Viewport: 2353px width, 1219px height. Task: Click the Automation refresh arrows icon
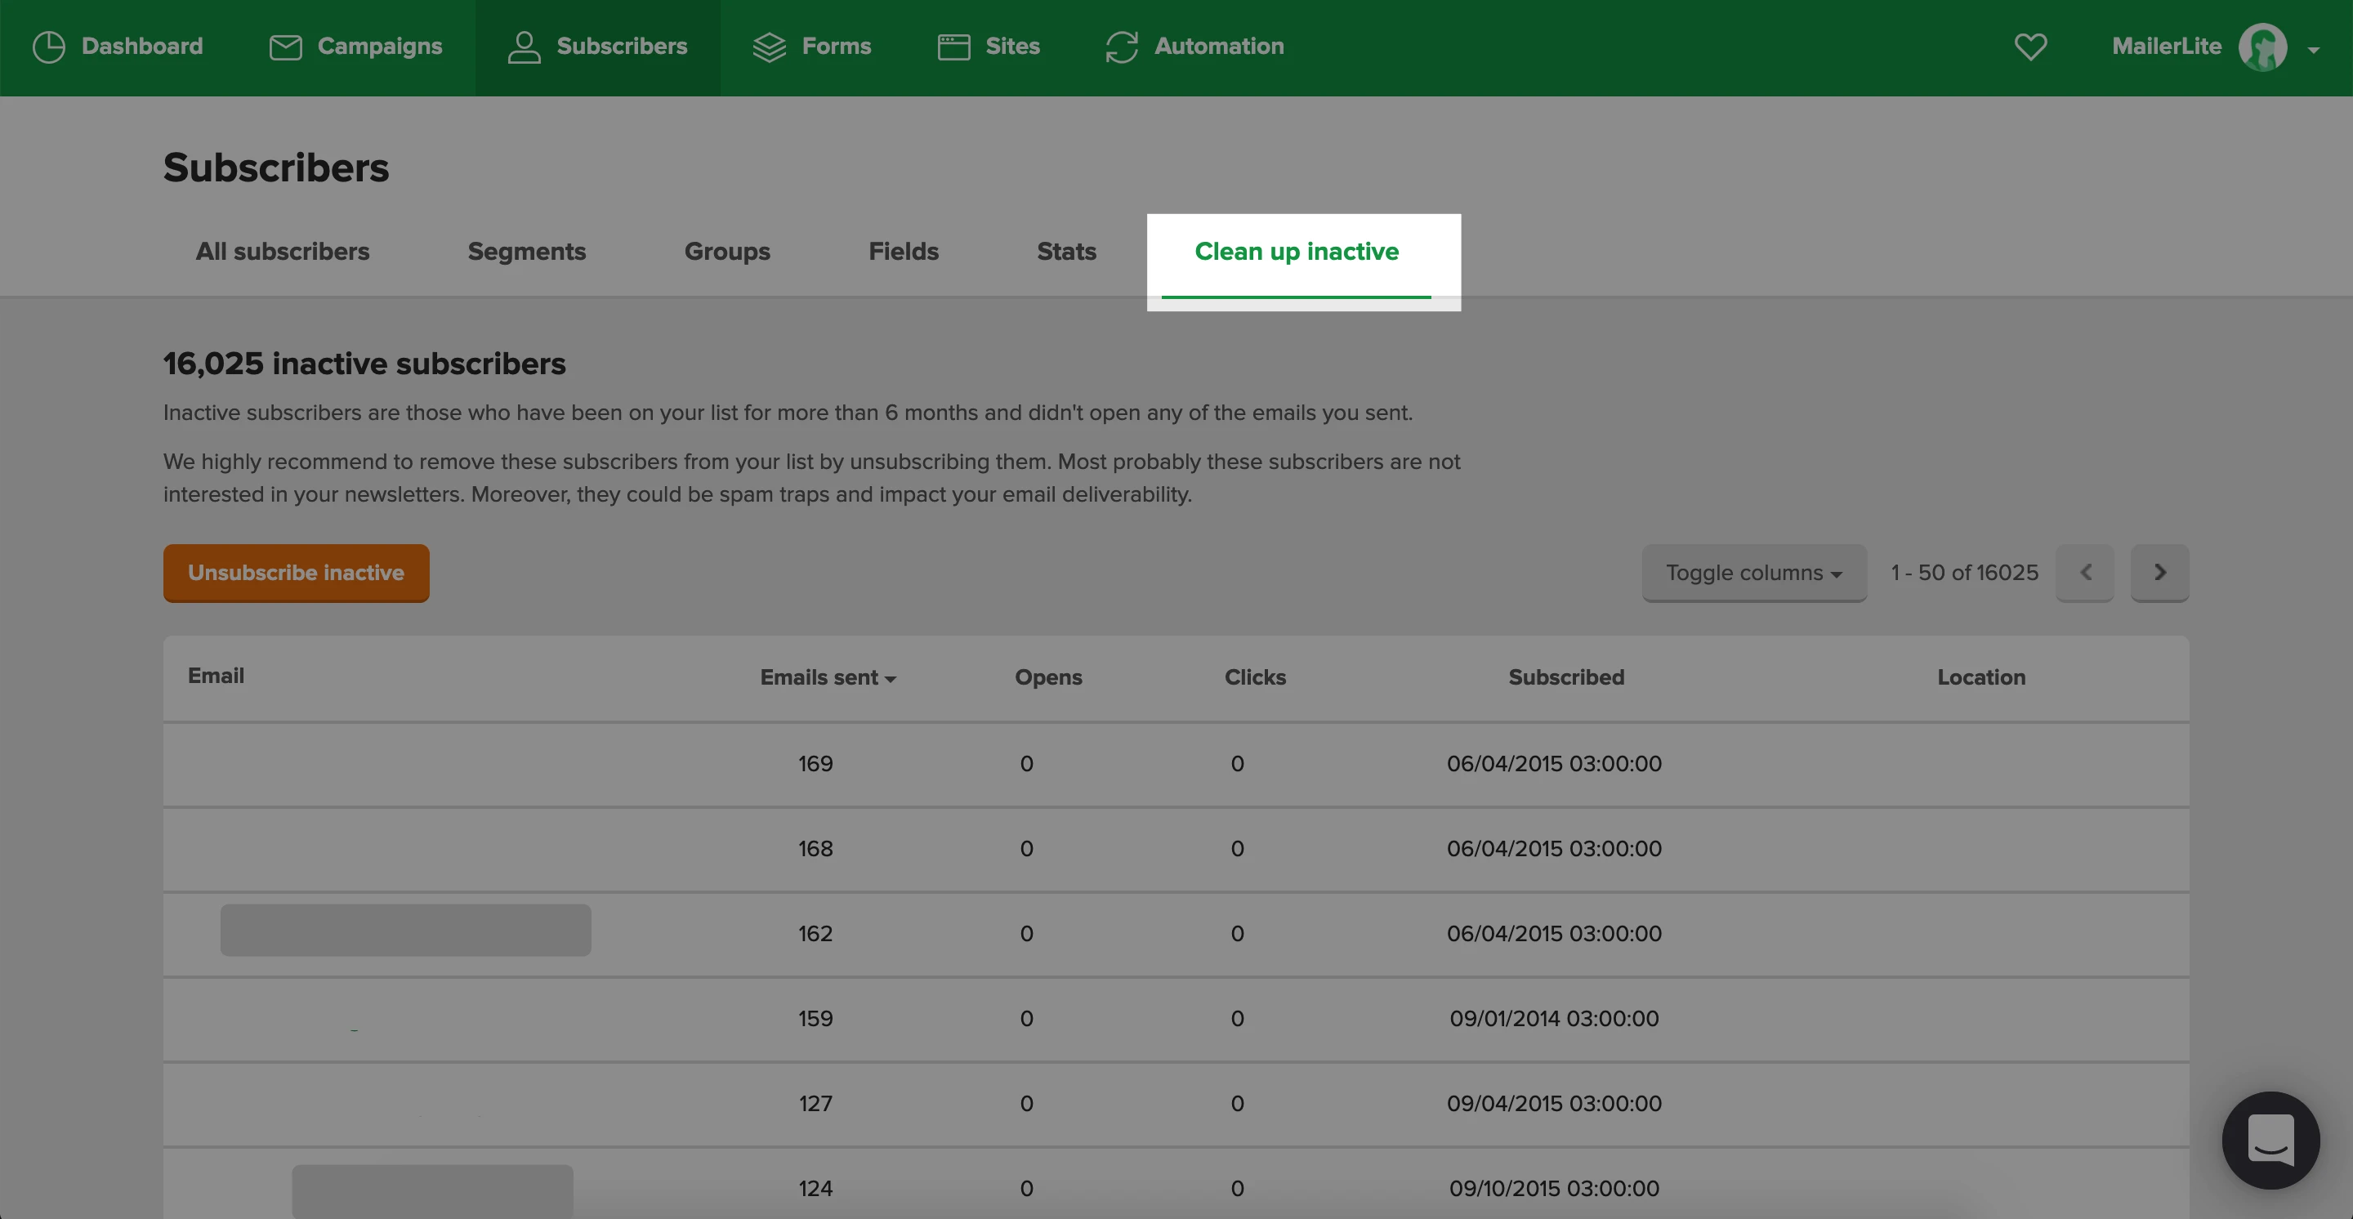click(1121, 47)
